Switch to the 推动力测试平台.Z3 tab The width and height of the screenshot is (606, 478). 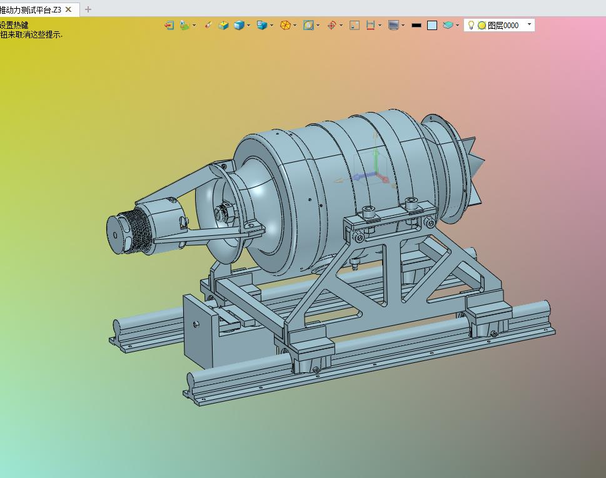[x=31, y=9]
